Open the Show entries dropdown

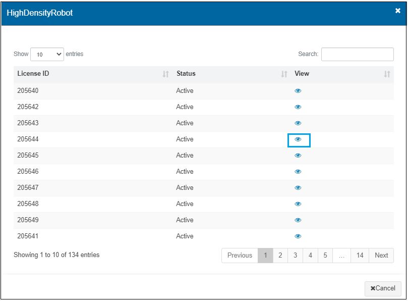coord(47,54)
